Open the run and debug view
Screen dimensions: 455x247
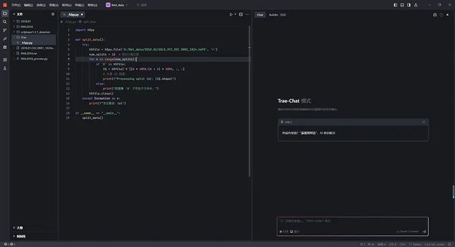click(x=5, y=47)
